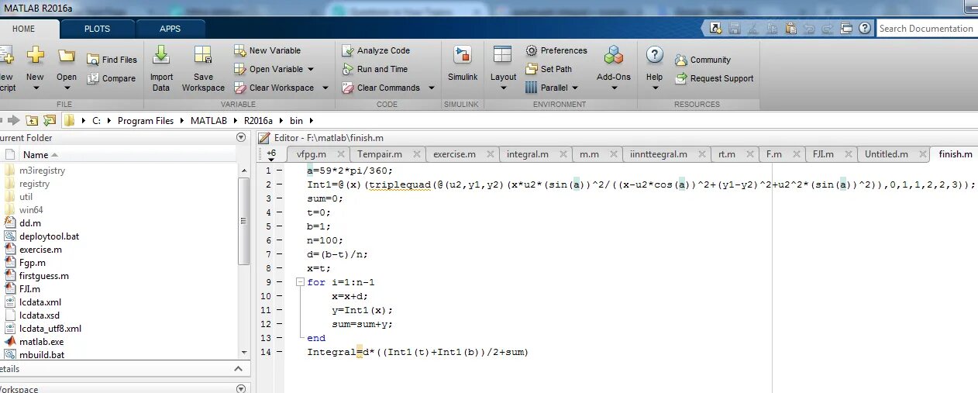Show the +6 hidden editor tabs
Viewport: 978px width, 393px height.
(x=270, y=155)
